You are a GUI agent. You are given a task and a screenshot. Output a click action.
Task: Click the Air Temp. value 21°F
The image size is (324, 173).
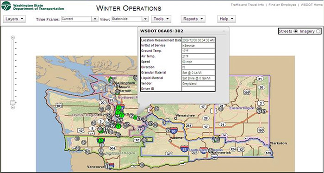pos(199,56)
